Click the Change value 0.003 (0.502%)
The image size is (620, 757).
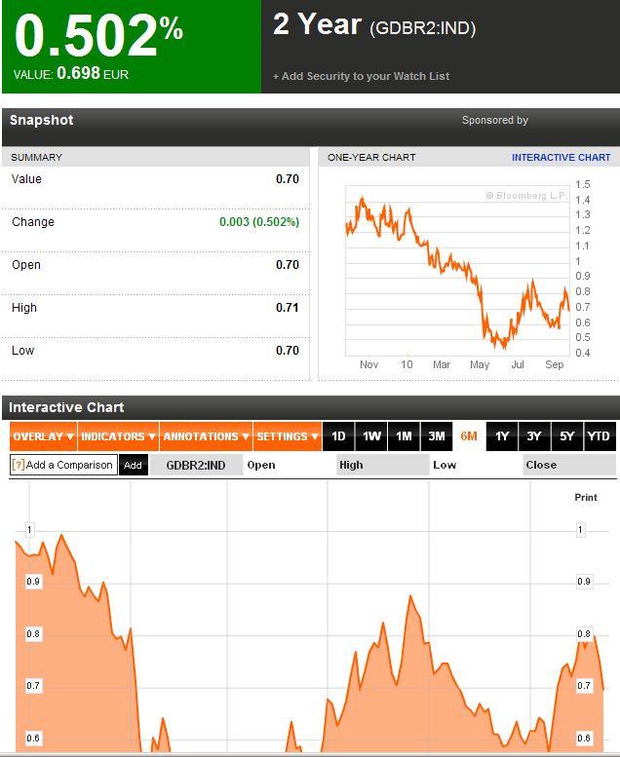click(259, 221)
